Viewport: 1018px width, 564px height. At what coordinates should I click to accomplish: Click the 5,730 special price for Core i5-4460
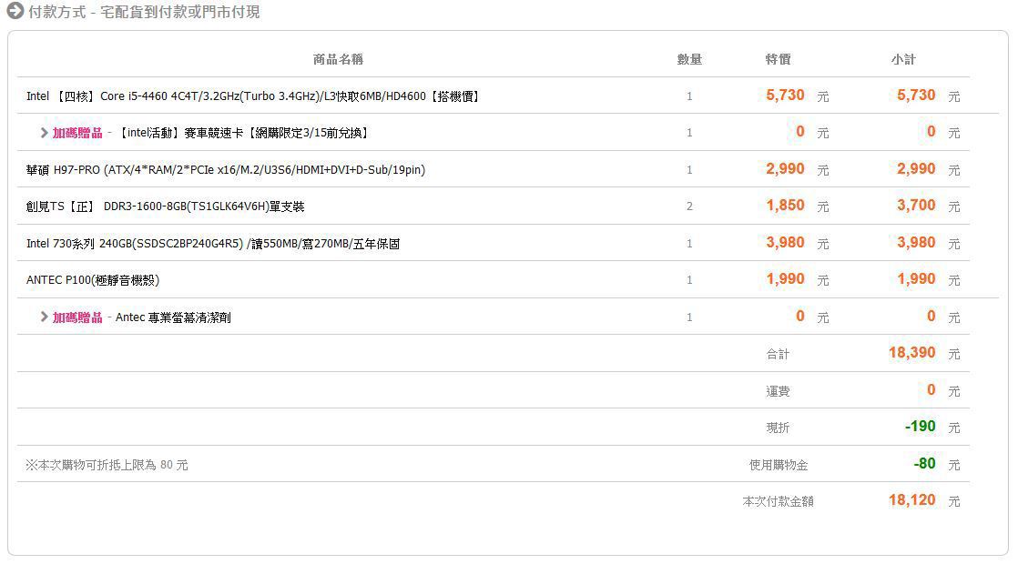pos(785,96)
